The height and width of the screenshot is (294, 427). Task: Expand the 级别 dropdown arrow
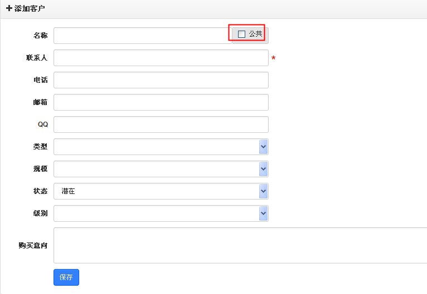pyautogui.click(x=263, y=213)
